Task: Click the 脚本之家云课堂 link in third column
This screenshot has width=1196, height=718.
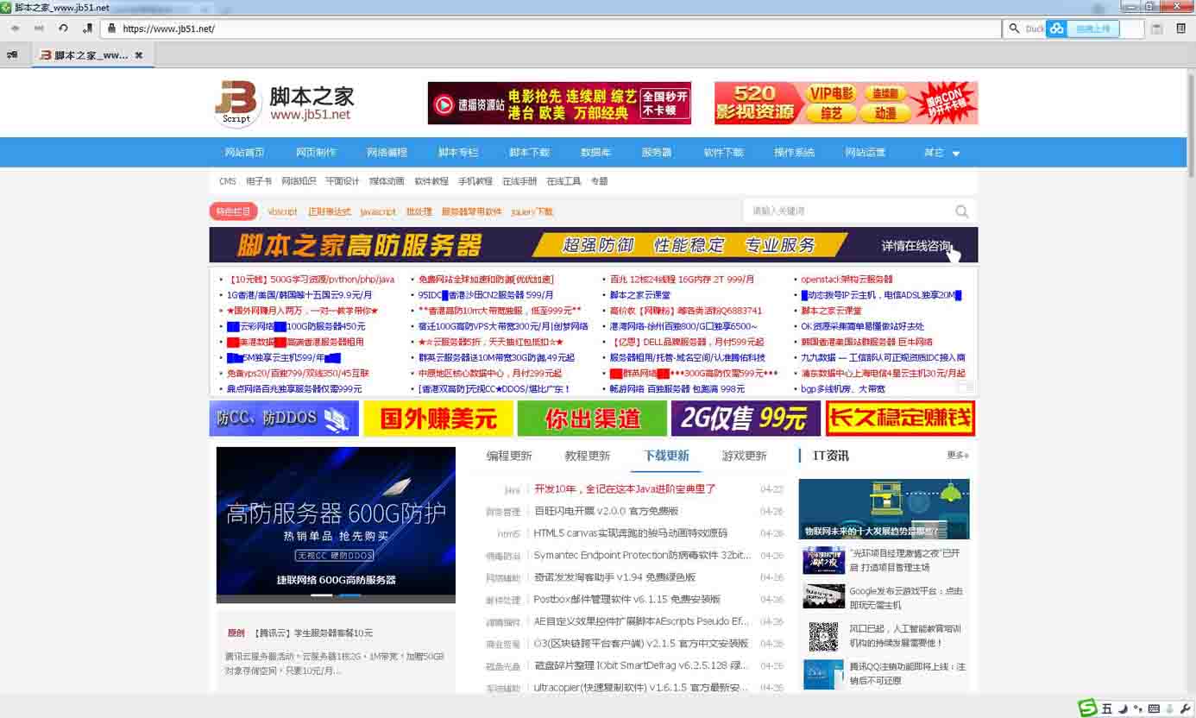Action: coord(640,295)
